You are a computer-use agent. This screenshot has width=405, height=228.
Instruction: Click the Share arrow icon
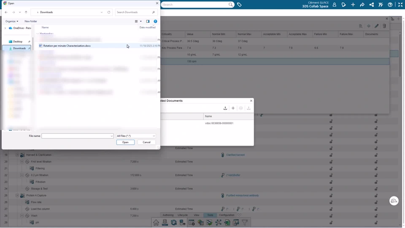tap(362, 5)
